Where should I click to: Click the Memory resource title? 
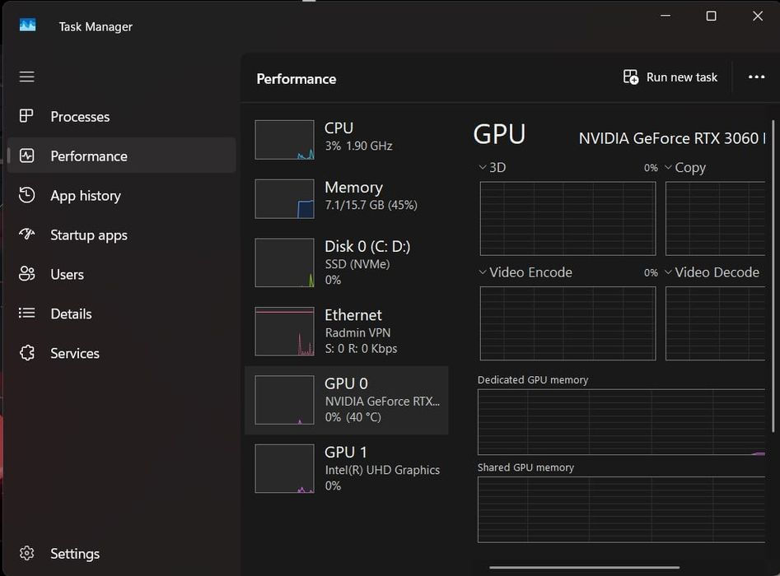pyautogui.click(x=353, y=188)
